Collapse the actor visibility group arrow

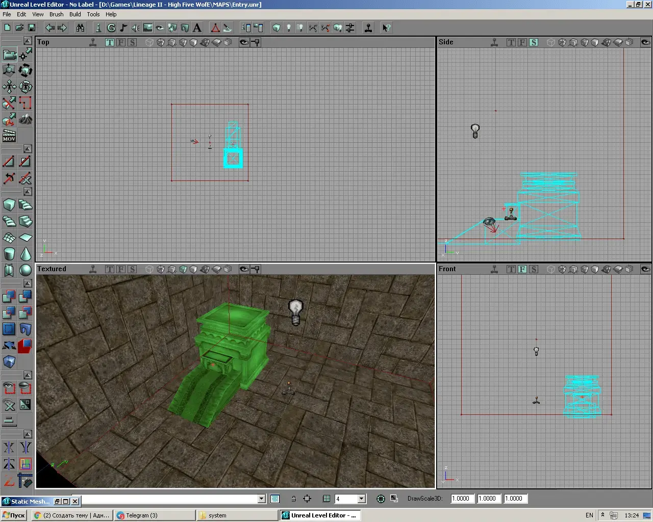point(28,375)
